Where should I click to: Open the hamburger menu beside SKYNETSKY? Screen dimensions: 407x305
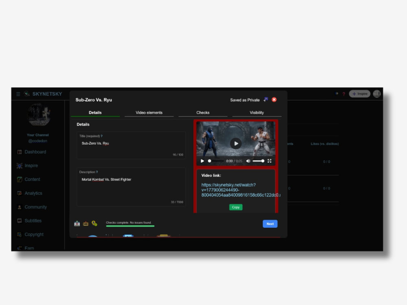click(x=18, y=94)
